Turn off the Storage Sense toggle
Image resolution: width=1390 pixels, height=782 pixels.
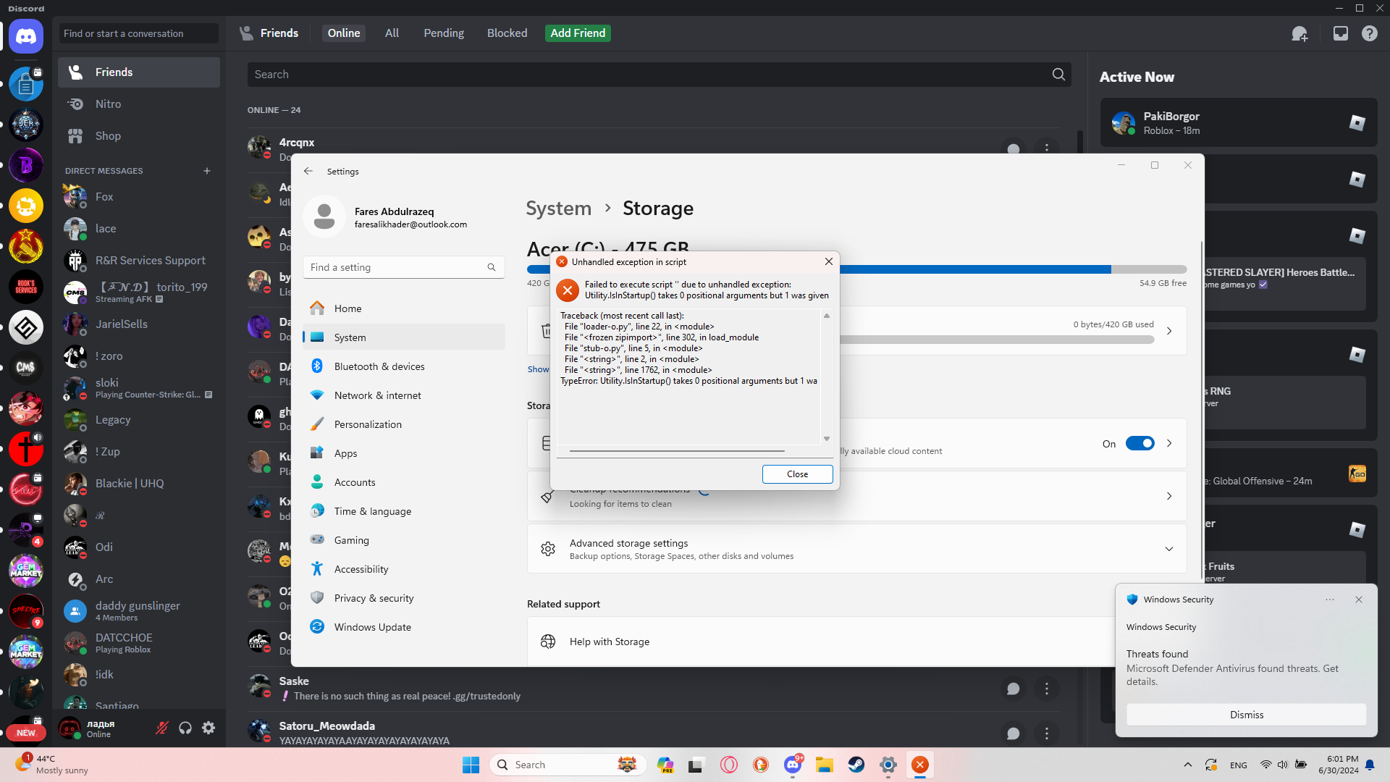click(x=1140, y=443)
